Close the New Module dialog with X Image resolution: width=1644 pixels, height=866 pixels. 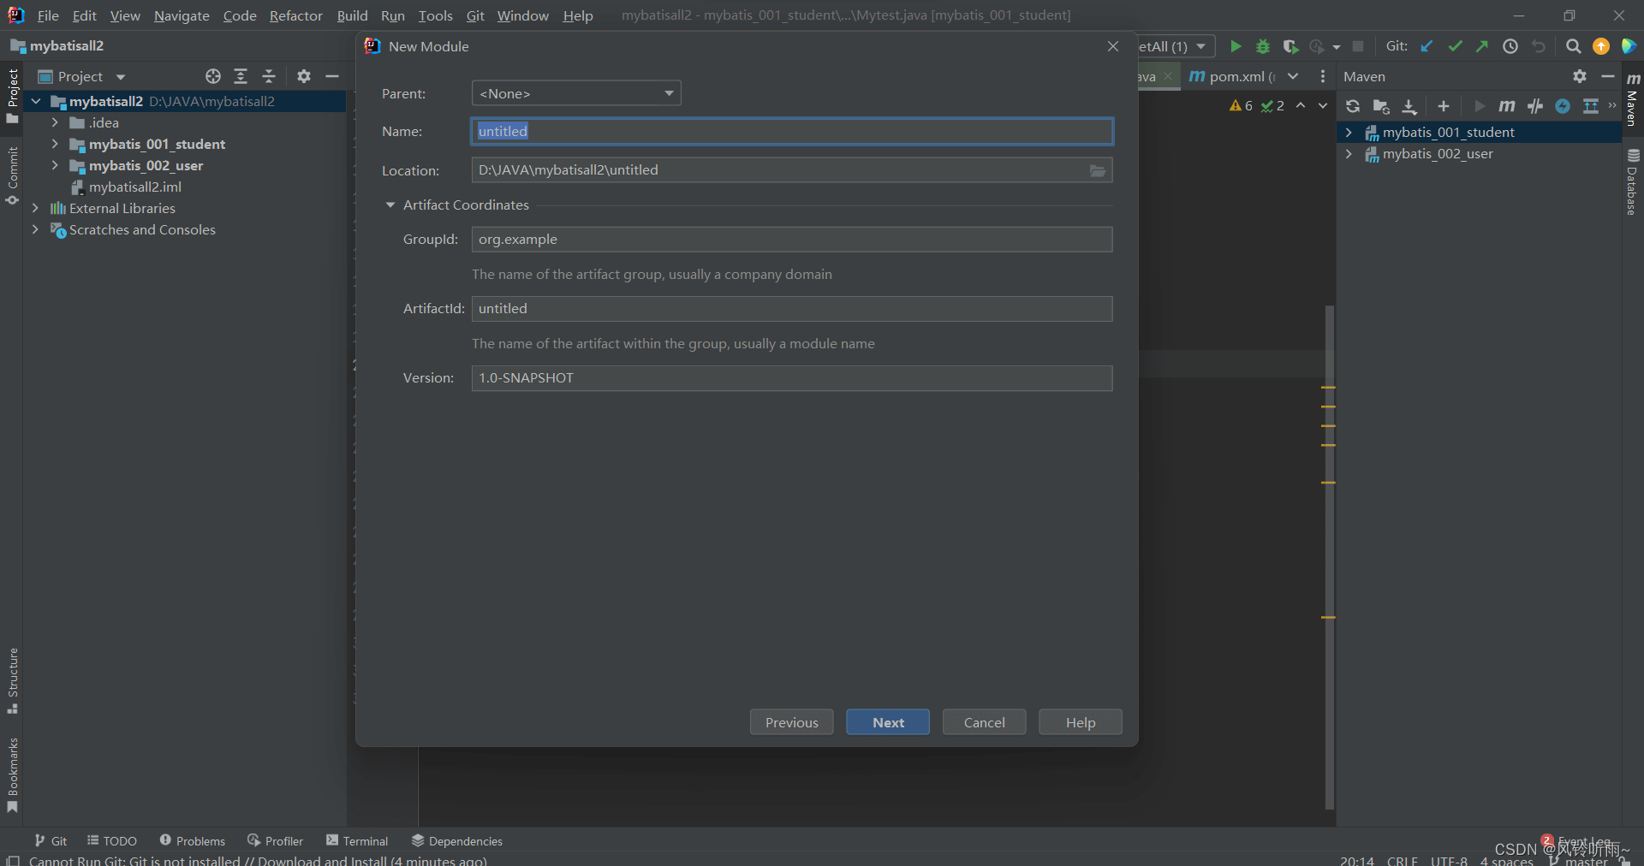tap(1113, 46)
